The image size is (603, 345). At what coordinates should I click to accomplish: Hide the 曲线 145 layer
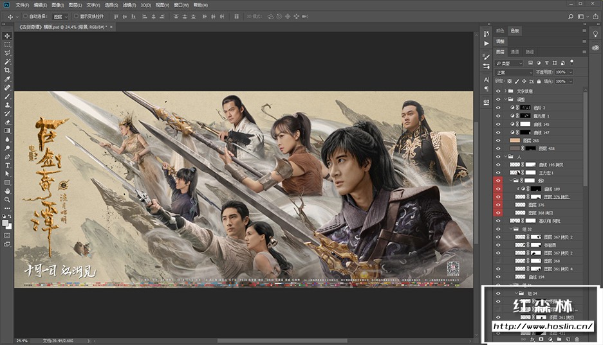tap(498, 125)
